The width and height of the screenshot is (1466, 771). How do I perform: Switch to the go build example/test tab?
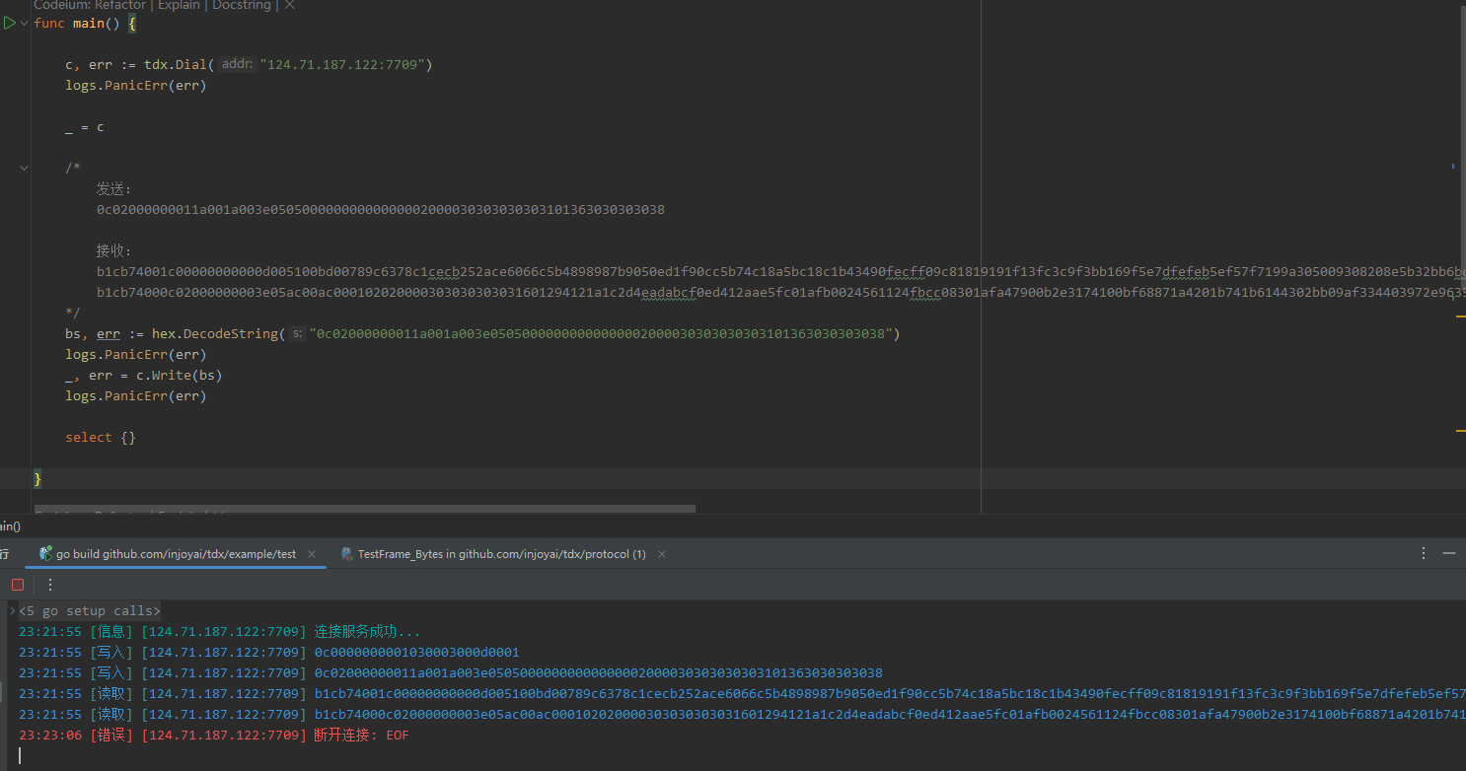coord(175,554)
